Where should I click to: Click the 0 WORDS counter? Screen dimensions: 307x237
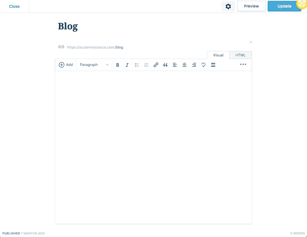[x=297, y=233]
